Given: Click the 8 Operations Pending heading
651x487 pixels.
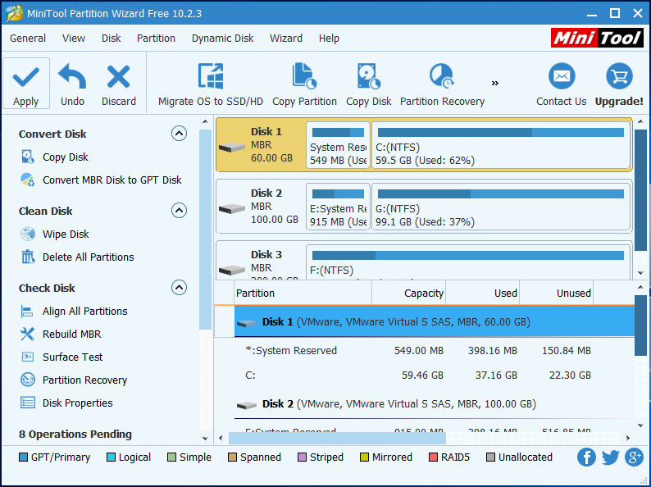Looking at the screenshot, I should click(75, 435).
